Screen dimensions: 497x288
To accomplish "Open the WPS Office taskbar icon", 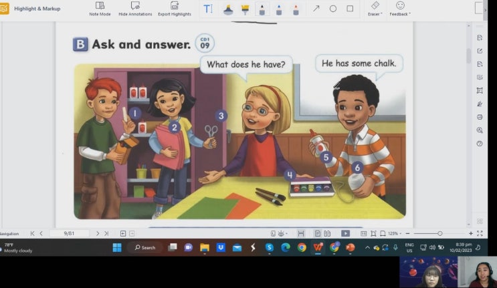I will point(318,247).
